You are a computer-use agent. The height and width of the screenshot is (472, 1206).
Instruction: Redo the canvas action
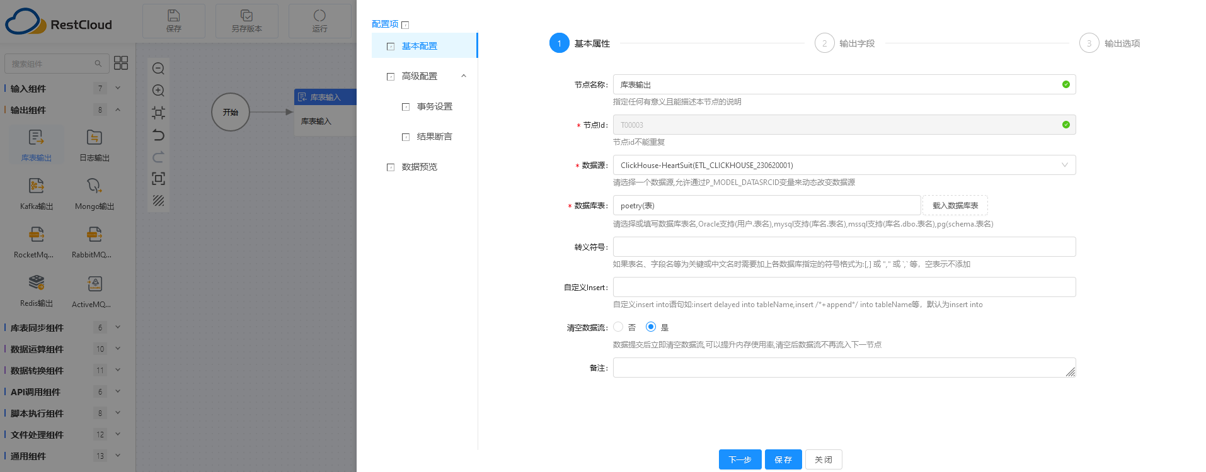pos(159,157)
